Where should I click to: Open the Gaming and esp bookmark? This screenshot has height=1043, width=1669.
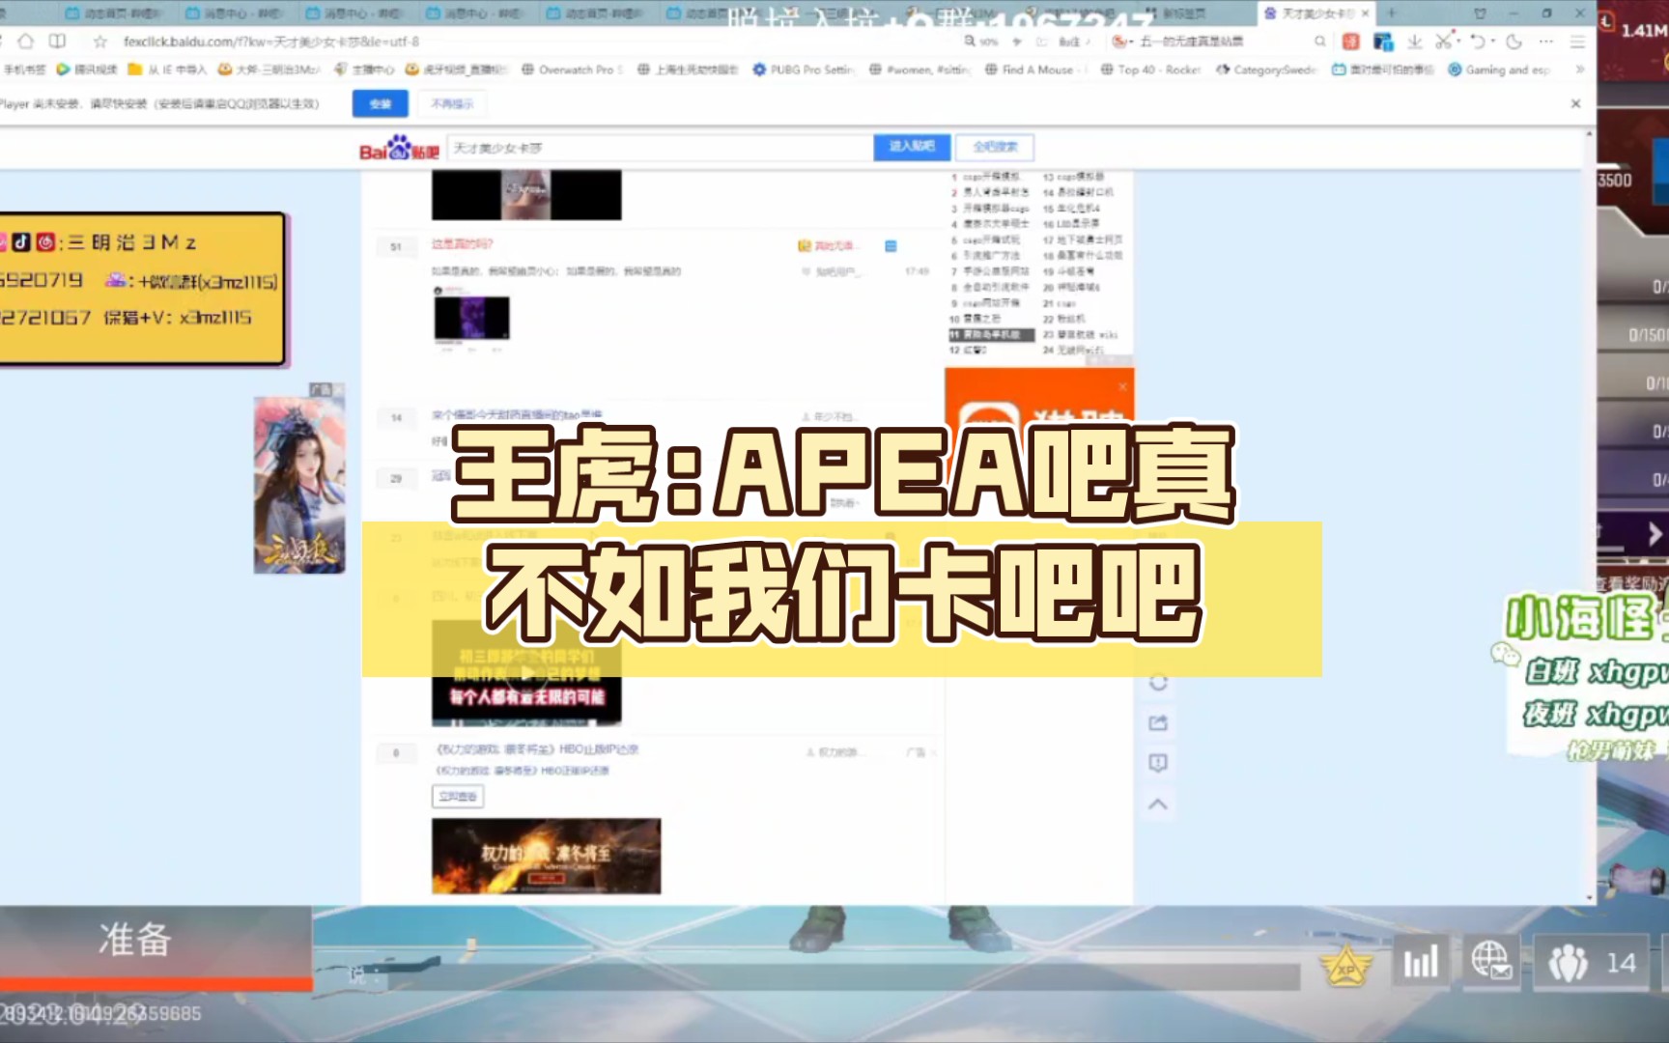[x=1500, y=70]
